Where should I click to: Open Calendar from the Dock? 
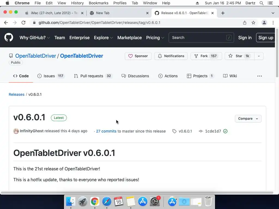click(x=119, y=201)
